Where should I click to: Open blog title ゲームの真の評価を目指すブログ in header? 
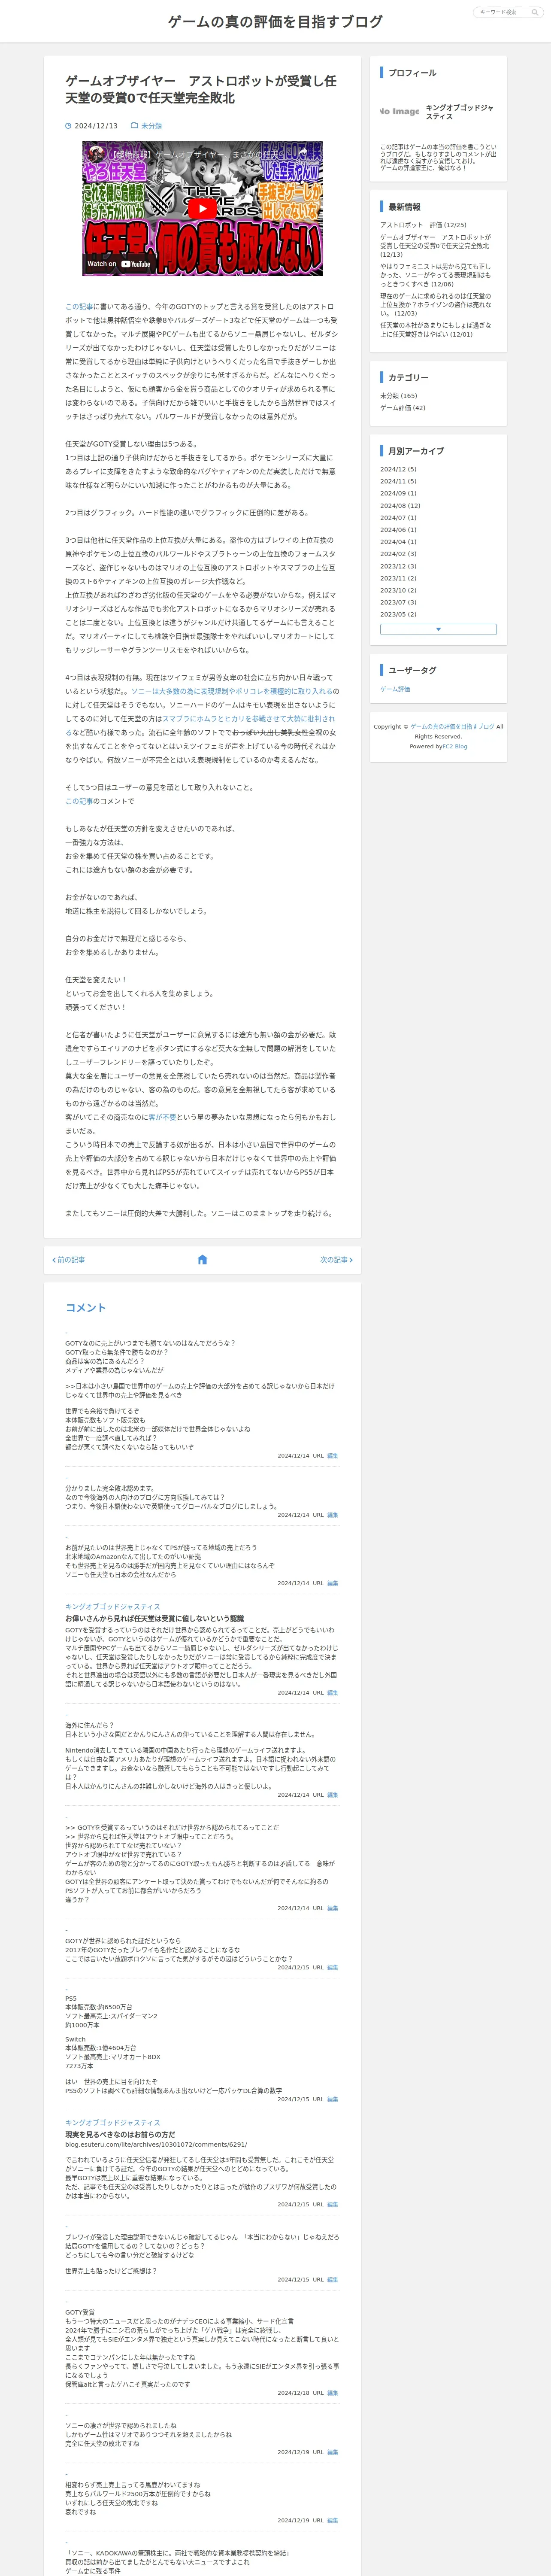(x=275, y=21)
